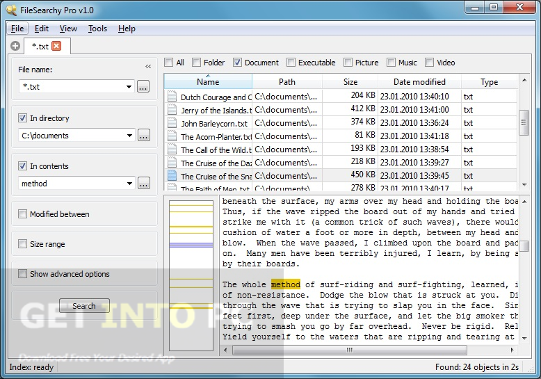Image resolution: width=541 pixels, height=379 pixels.
Task: Click file icon for The Cruise of the Sna
Action: coord(172,176)
